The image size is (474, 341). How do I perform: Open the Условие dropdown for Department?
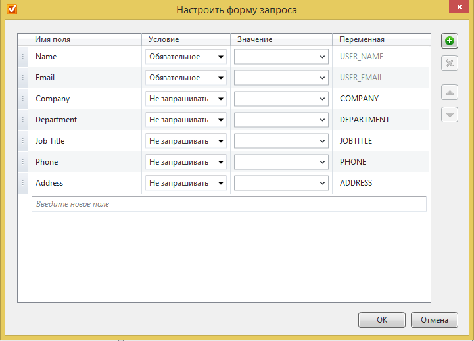coord(186,120)
